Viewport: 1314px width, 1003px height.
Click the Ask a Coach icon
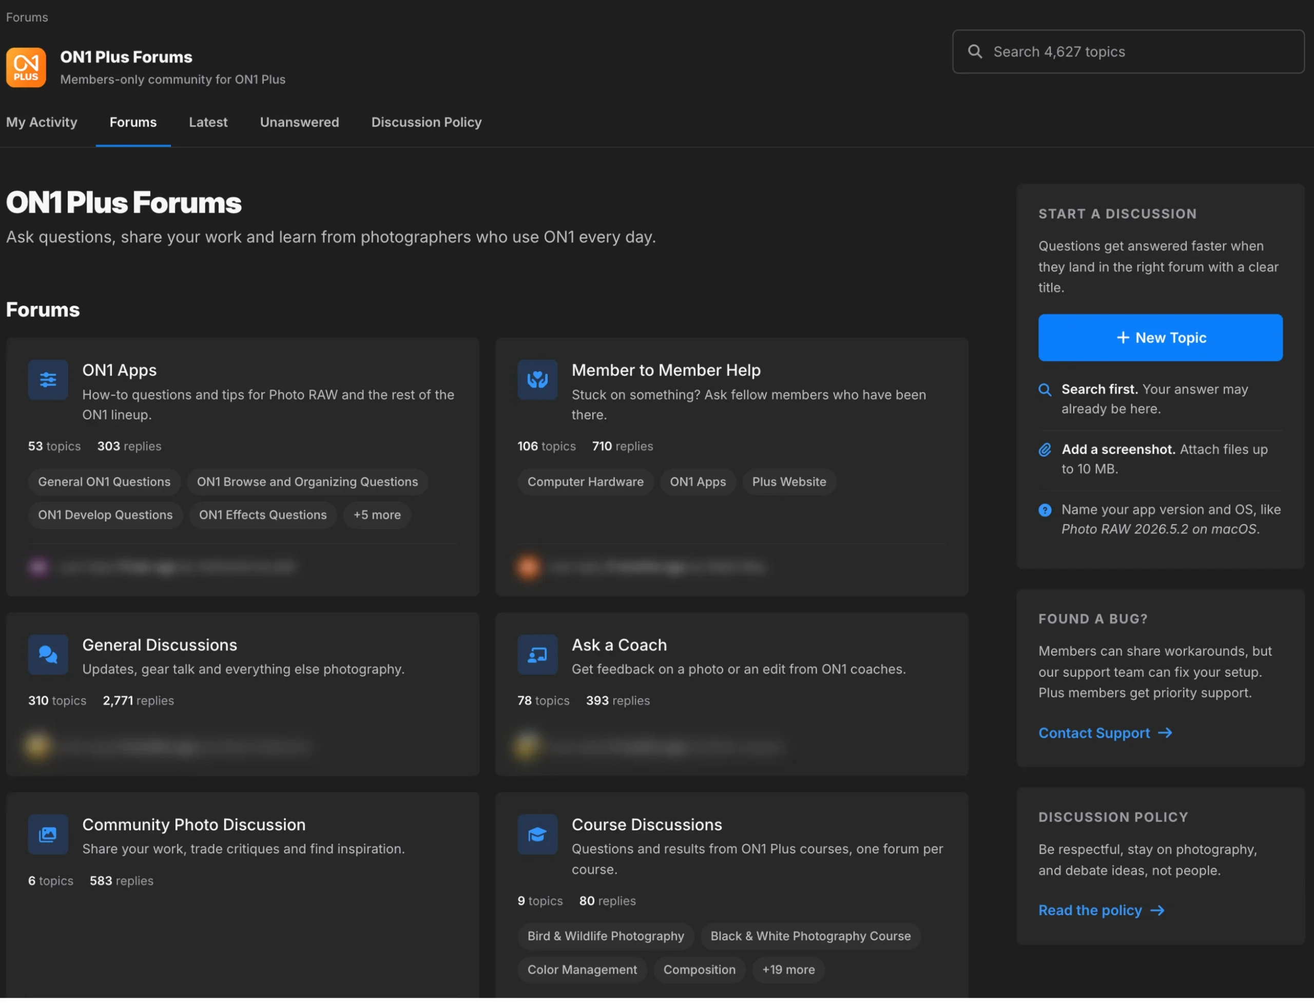click(537, 655)
